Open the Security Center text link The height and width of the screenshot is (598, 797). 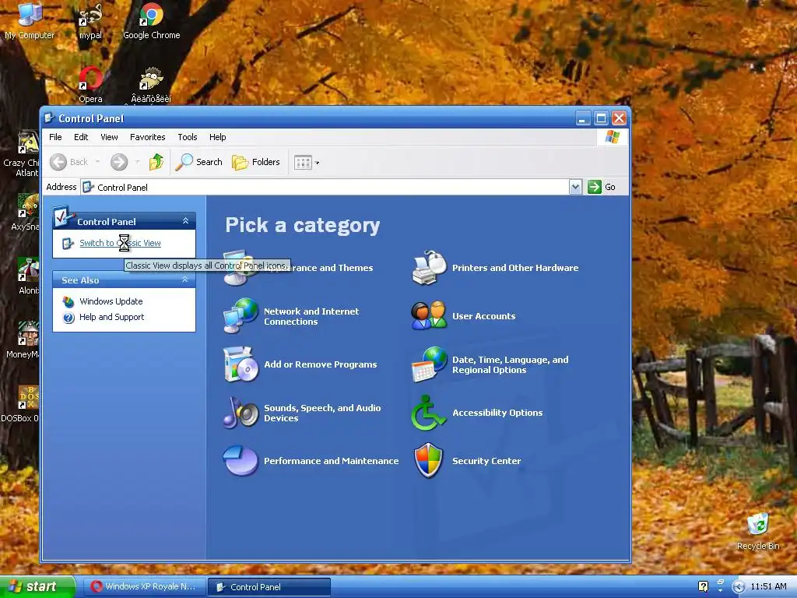[x=486, y=461]
